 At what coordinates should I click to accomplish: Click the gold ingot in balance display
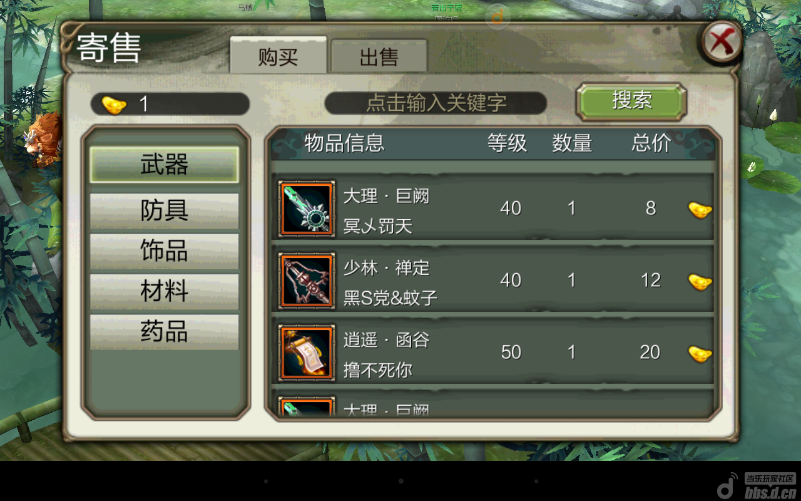[114, 105]
